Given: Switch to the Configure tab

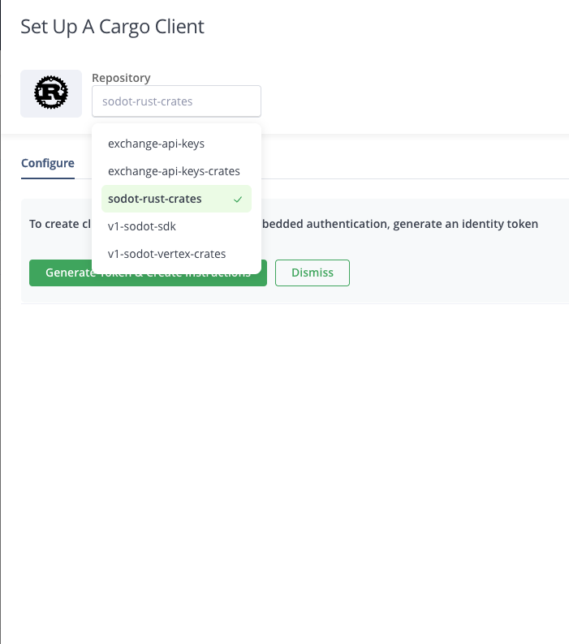Looking at the screenshot, I should 48,164.
